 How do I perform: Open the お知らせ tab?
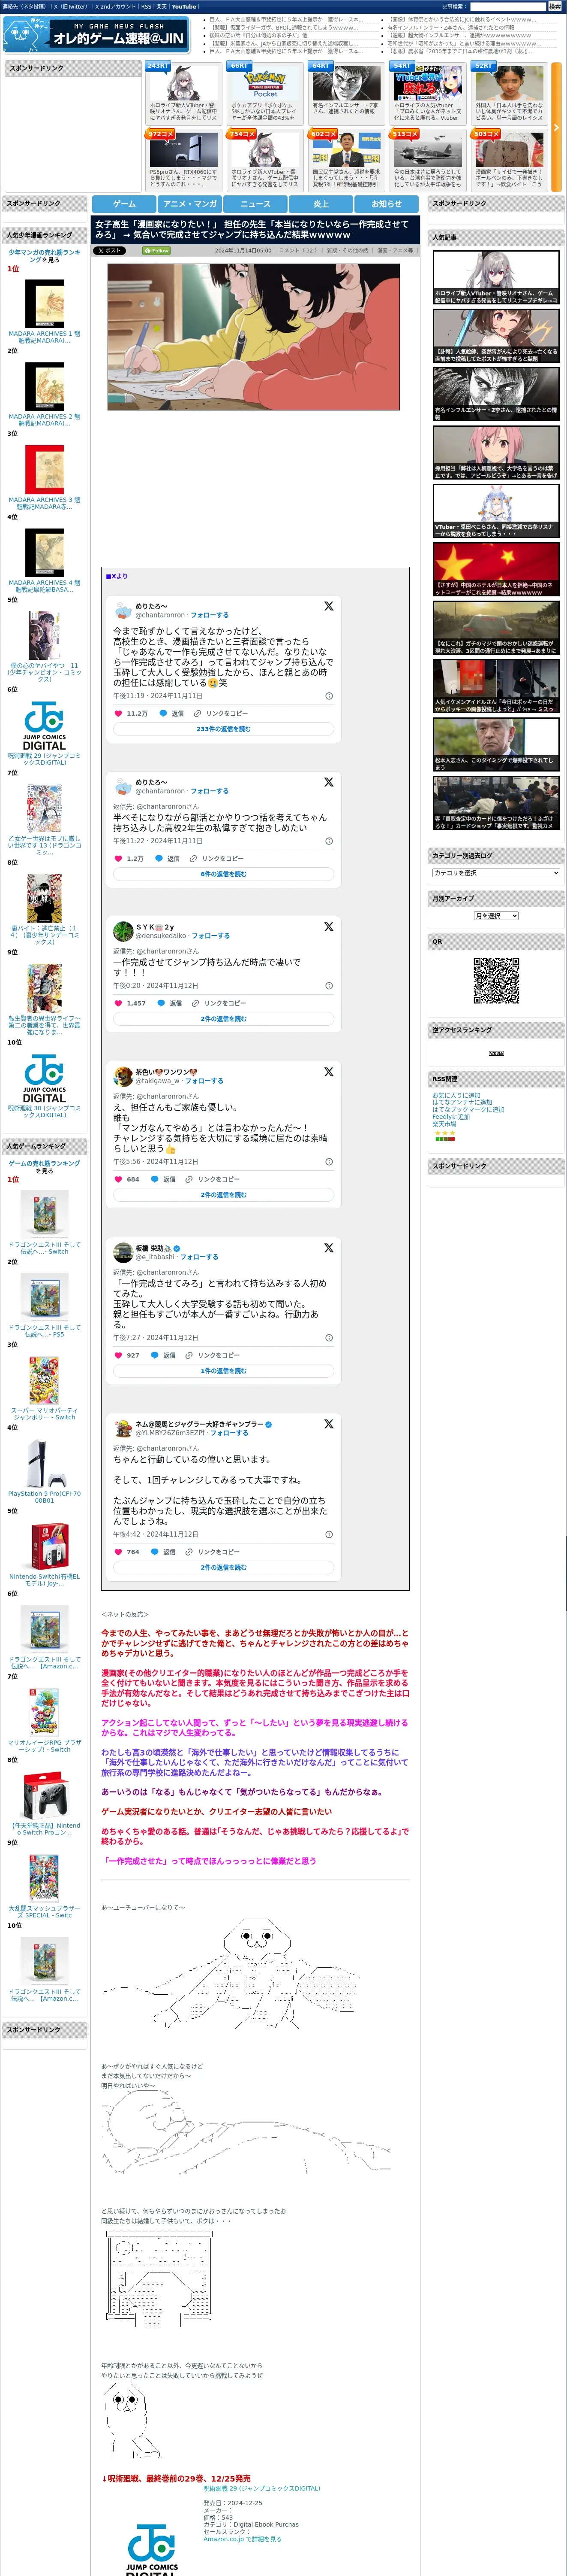click(x=386, y=204)
